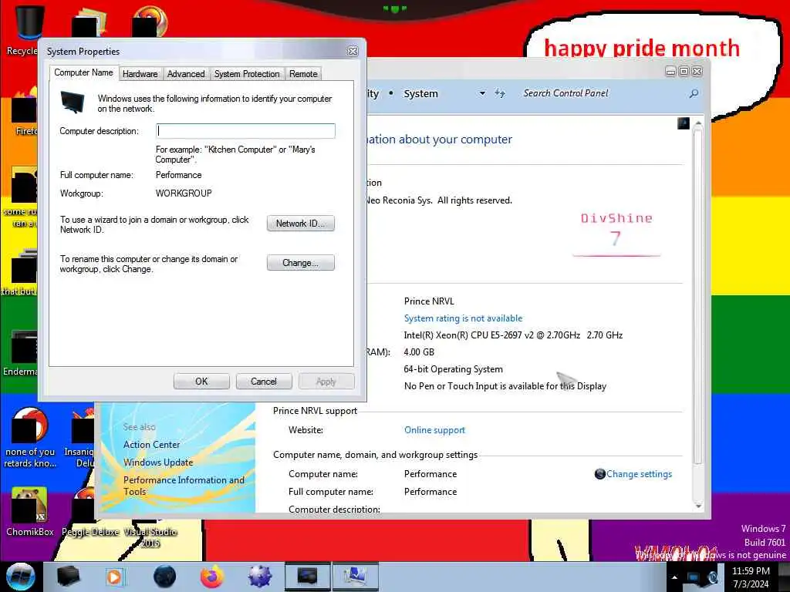Open Performance Information and Tools link
This screenshot has width=790, height=592.
click(184, 486)
